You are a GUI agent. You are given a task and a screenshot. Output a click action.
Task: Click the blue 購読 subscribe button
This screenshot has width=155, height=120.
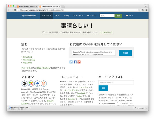103,88
